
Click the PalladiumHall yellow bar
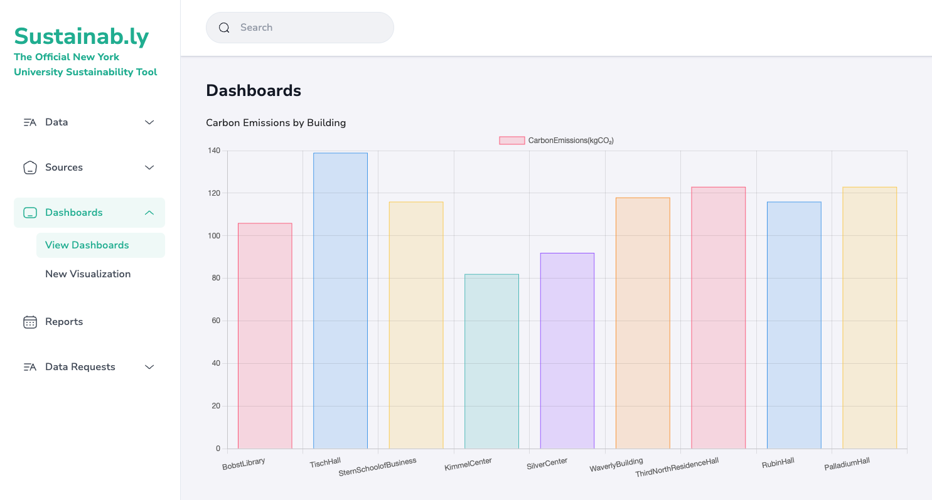pos(869,317)
